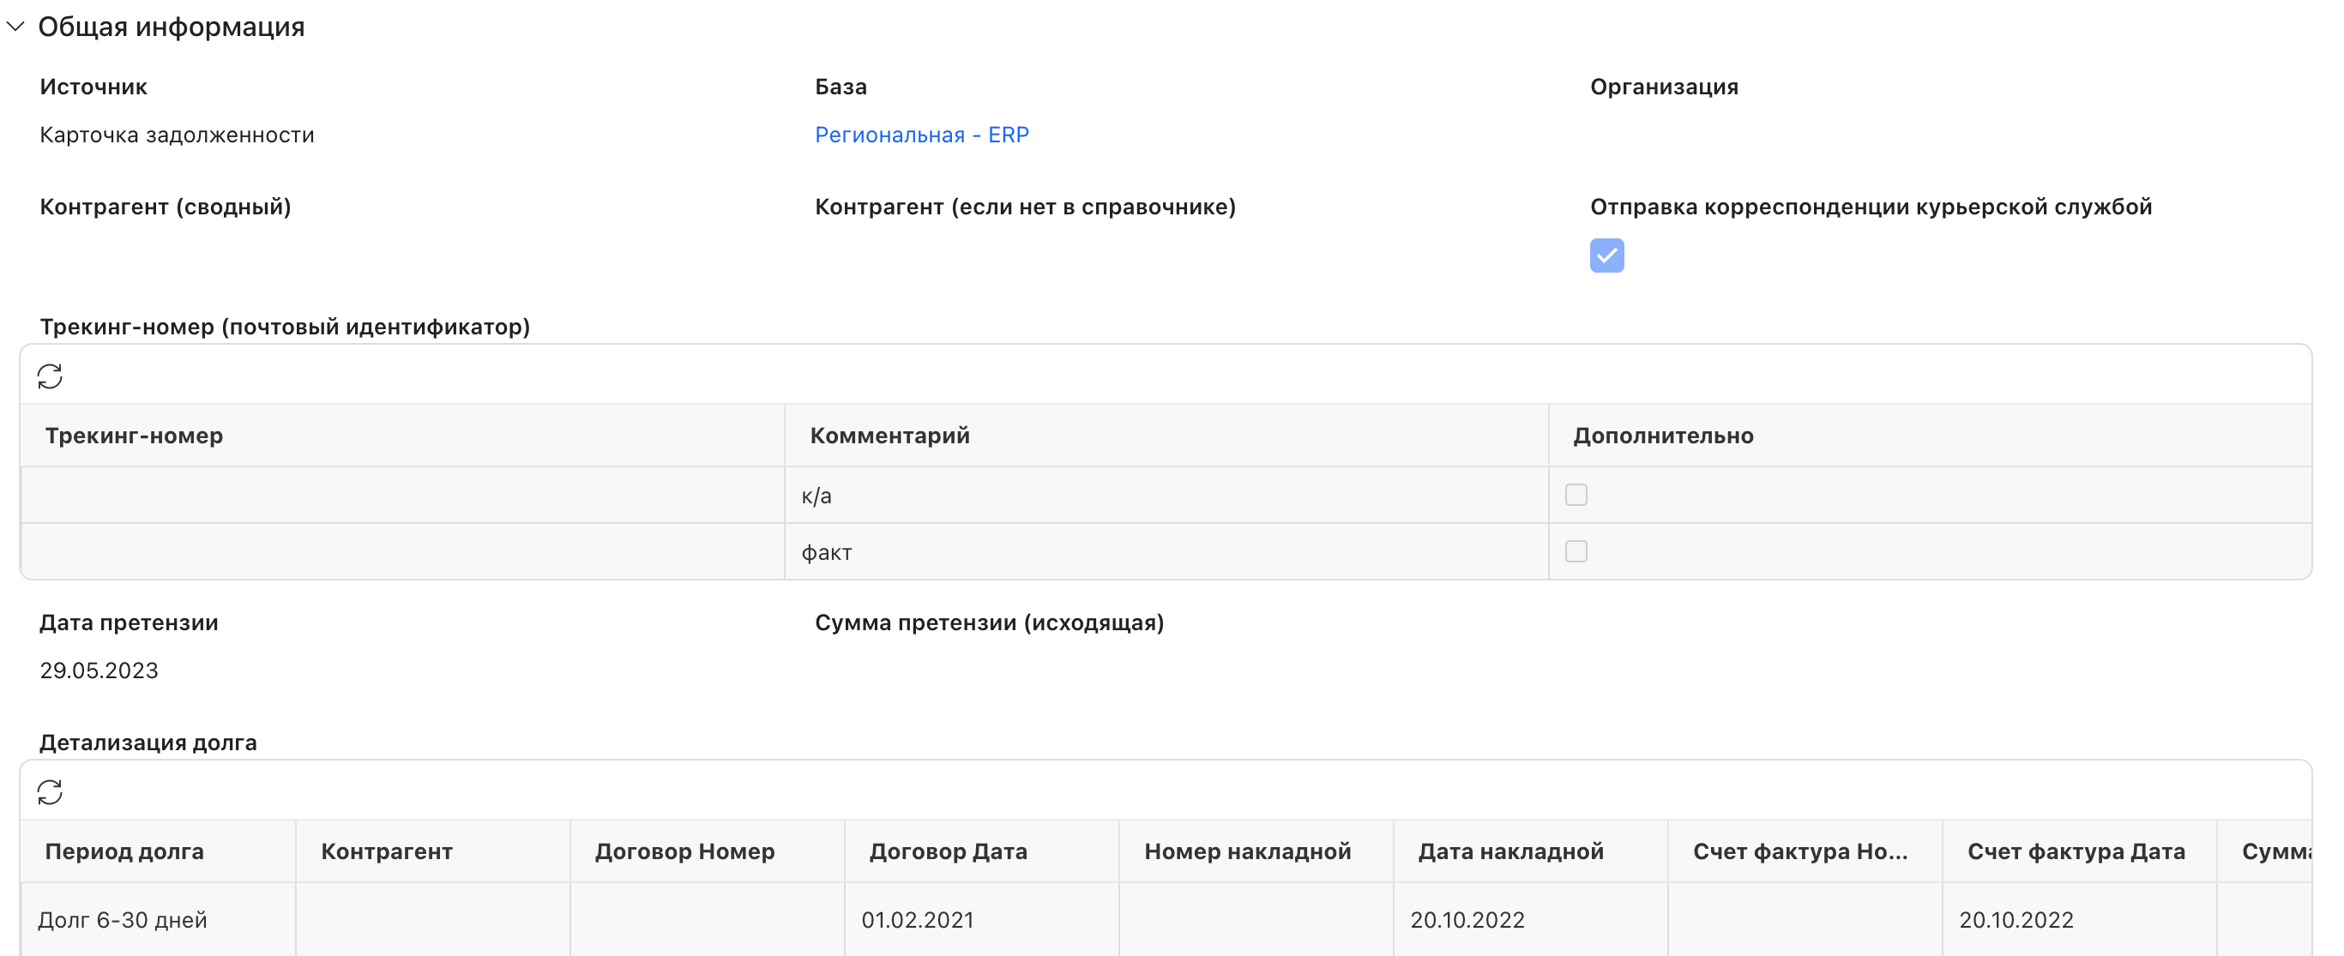2344x956 pixels.
Task: Click the claim date 29.05.2023
Action: pyautogui.click(x=99, y=670)
